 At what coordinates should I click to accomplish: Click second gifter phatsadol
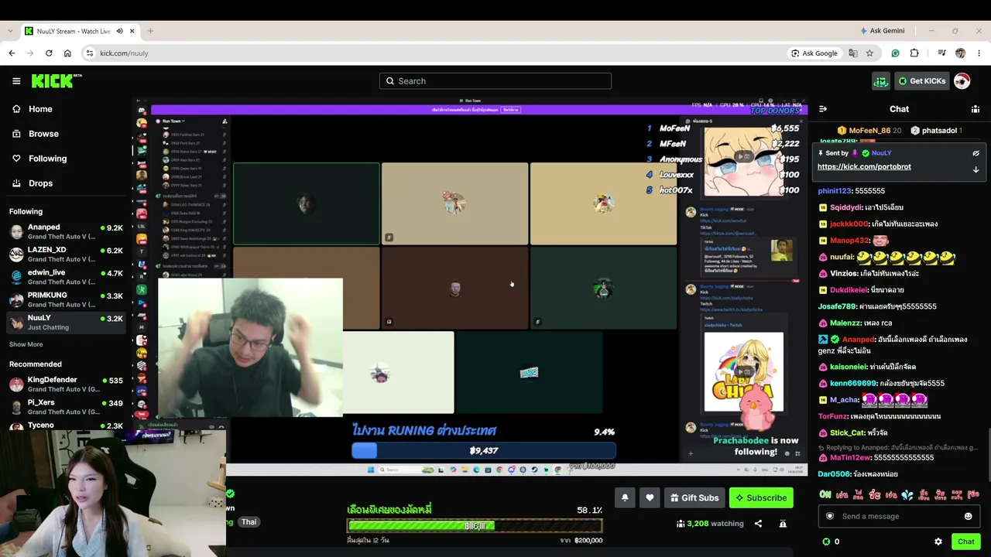pos(936,131)
